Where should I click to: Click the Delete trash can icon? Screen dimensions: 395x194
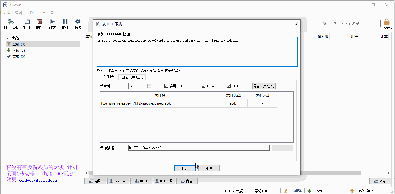pos(40,22)
